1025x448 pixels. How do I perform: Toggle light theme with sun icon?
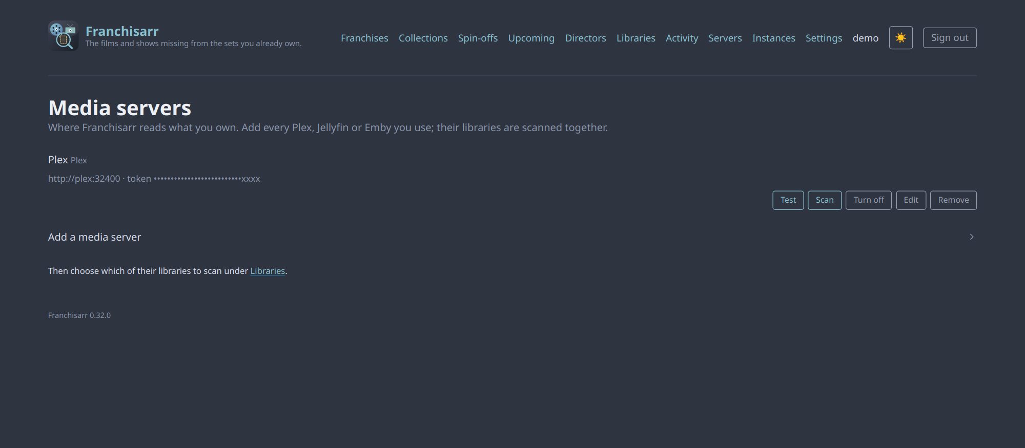(900, 38)
